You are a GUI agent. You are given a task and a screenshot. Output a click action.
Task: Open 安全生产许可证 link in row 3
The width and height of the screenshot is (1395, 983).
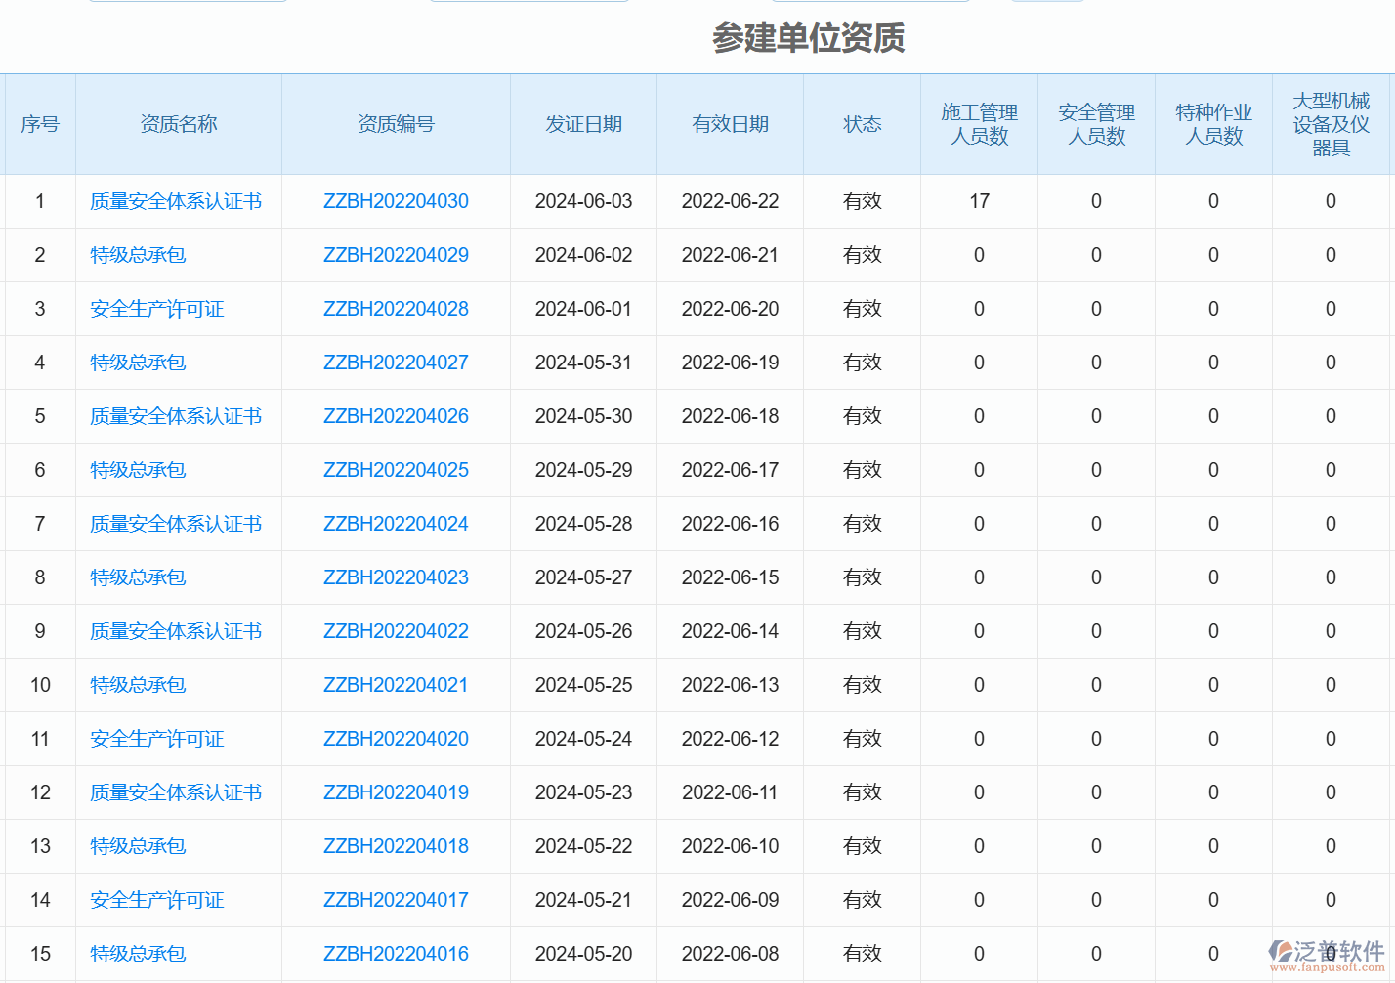156,309
